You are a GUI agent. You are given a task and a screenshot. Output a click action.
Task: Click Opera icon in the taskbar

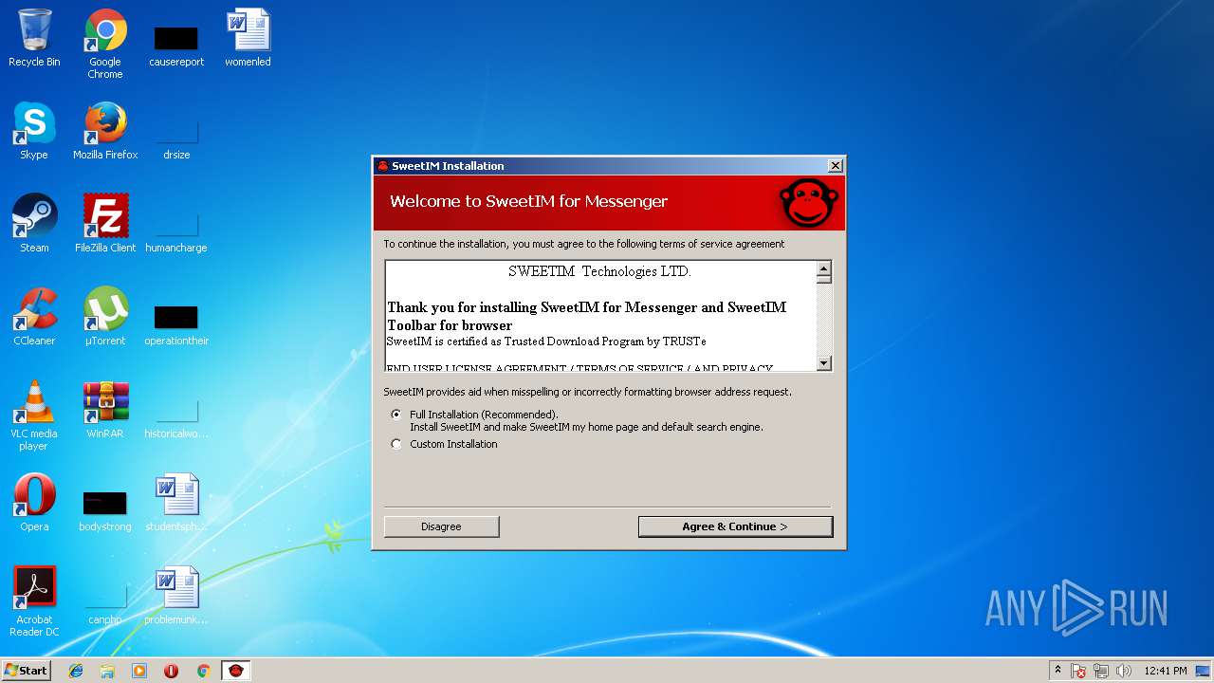tap(172, 671)
